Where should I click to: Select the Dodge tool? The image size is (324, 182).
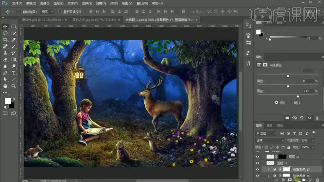pos(14,66)
